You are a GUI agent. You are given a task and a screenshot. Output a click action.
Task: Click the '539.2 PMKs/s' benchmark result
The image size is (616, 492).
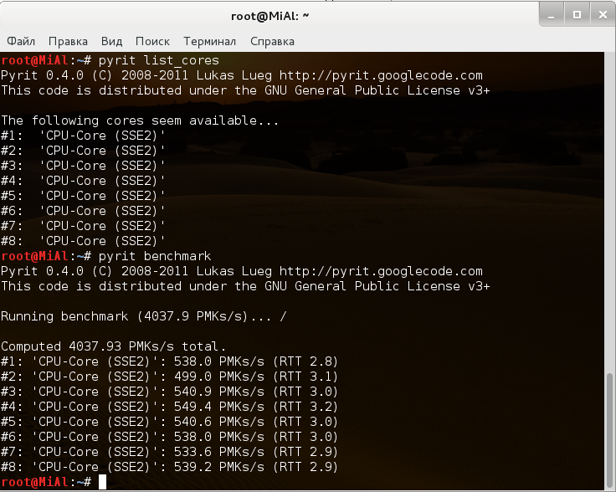pos(219,467)
